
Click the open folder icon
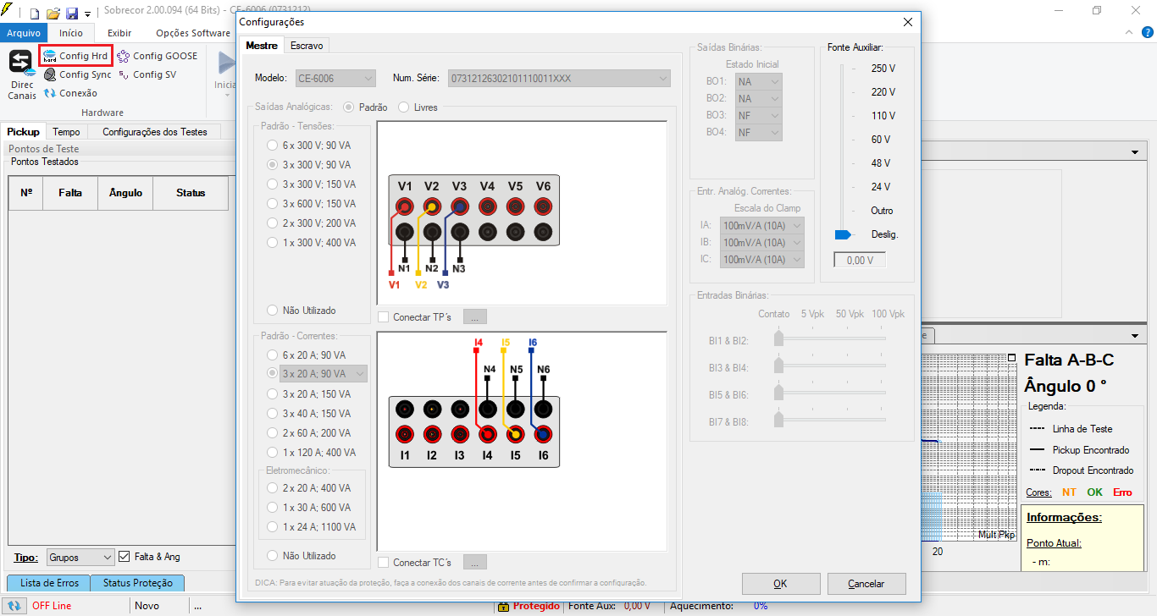point(53,14)
